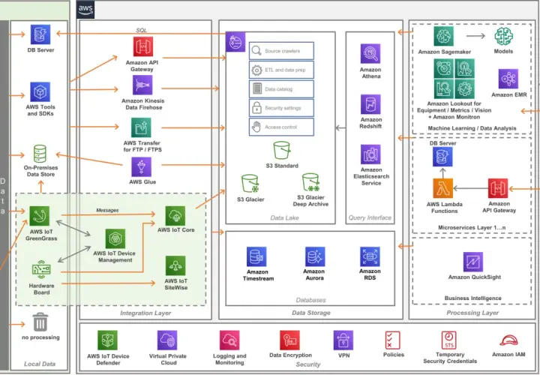This screenshot has width=540, height=375.
Task: Click the AWS Lambda Functions icon
Action: pyautogui.click(x=443, y=188)
